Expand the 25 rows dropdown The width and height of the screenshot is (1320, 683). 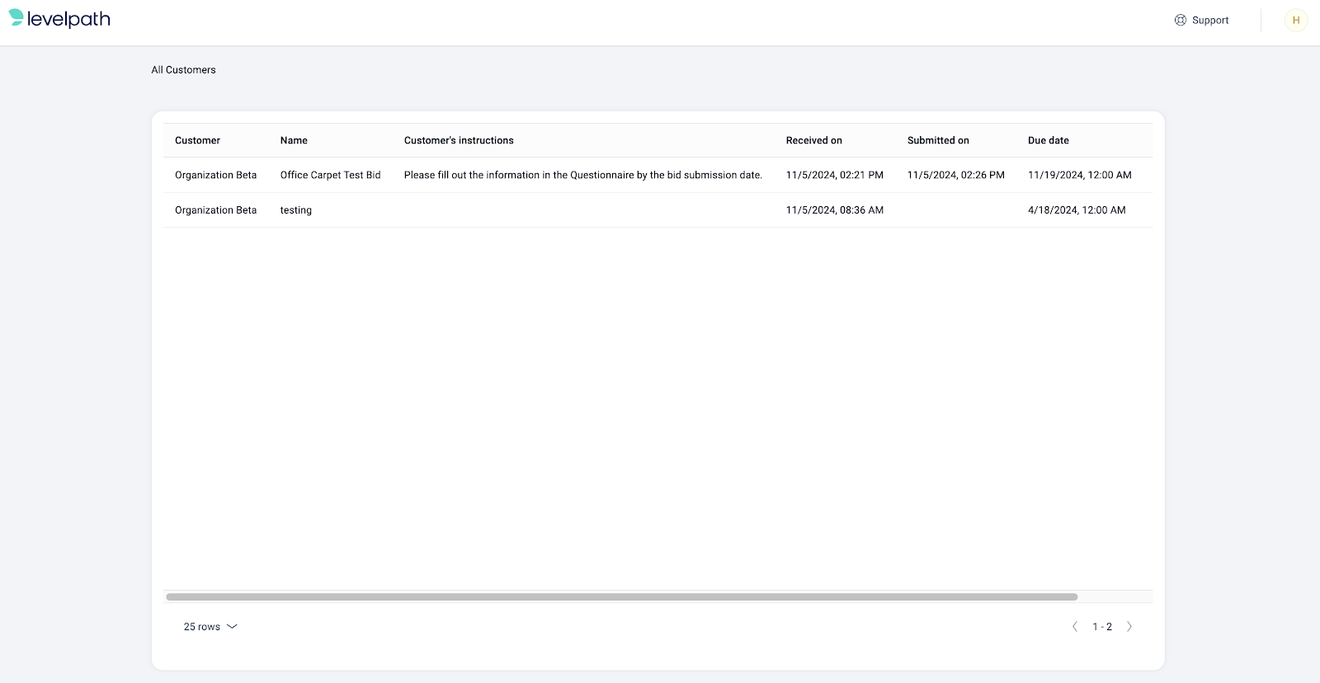[x=210, y=627]
